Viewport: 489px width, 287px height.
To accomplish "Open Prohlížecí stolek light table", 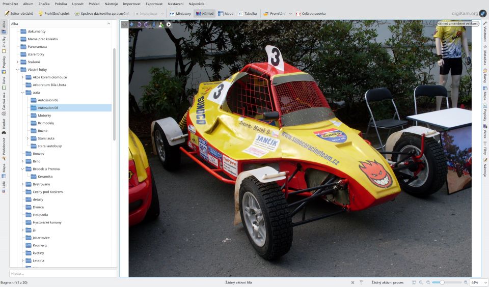I will tap(54, 13).
